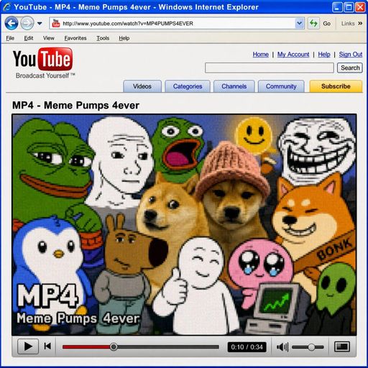Open the File menu
The width and height of the screenshot is (368, 368).
(10, 38)
